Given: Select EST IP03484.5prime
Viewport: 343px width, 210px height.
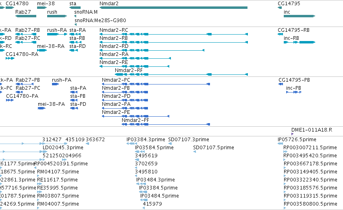Looking at the screenshot, I should [144, 200].
